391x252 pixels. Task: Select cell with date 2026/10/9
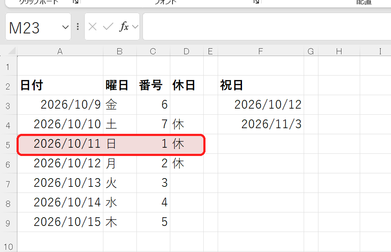60,105
